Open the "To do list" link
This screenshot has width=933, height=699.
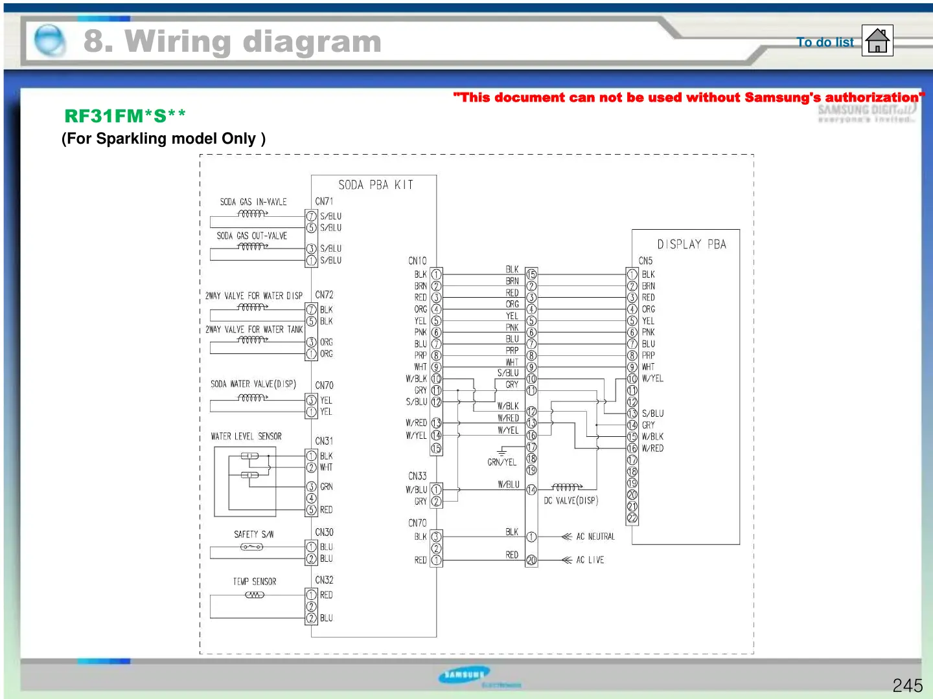[x=825, y=42]
